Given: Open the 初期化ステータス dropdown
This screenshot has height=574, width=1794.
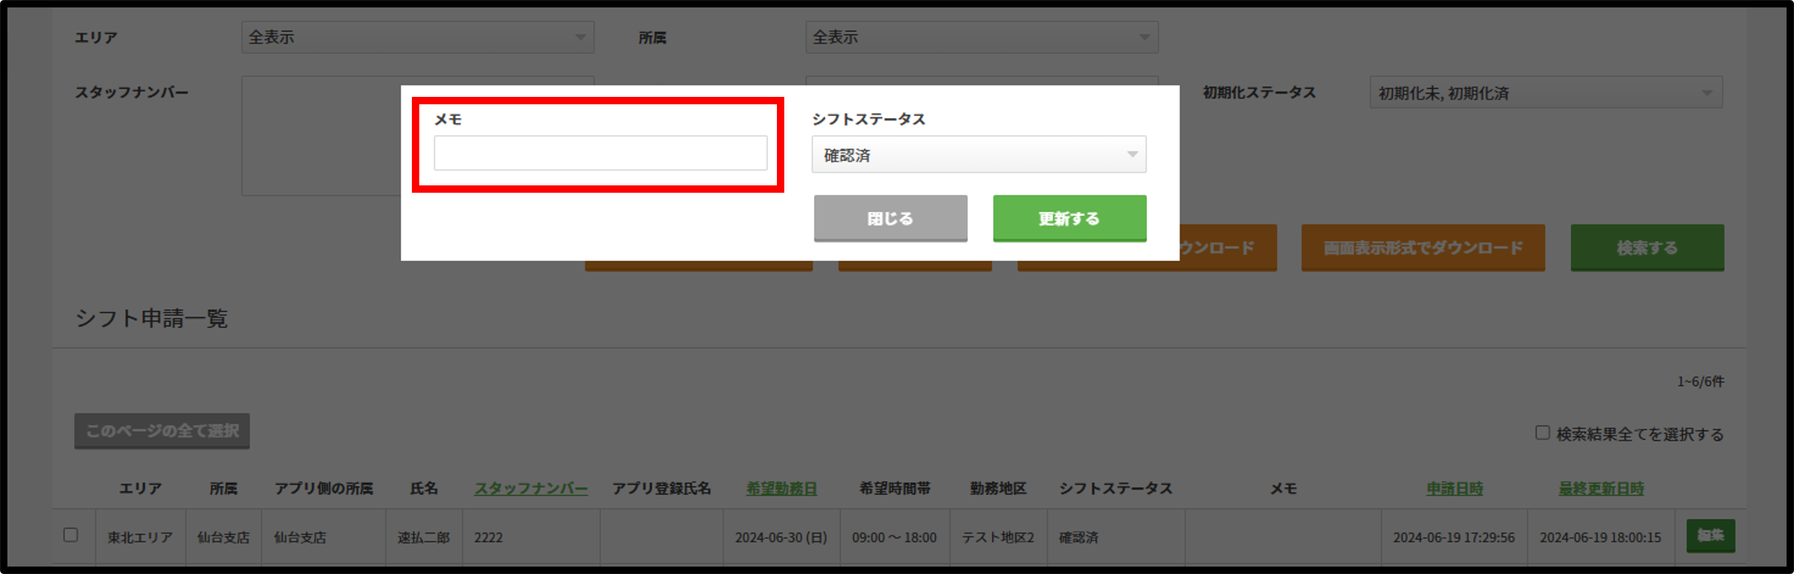Looking at the screenshot, I should [x=1546, y=92].
